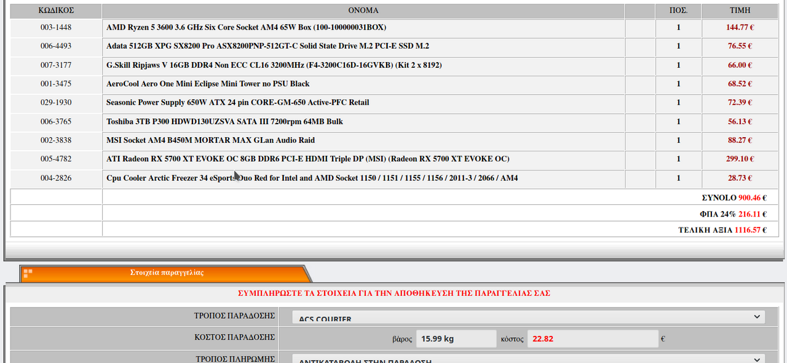Screen dimensions: 787x363
Task: Expand the ΤΡΟΠΟΣ ΠΛΗΡΩΜΗΣ payment dropdown
Action: tap(529, 360)
